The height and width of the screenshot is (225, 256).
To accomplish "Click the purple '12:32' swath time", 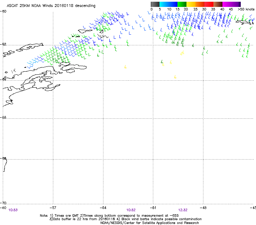I will click(183, 210).
